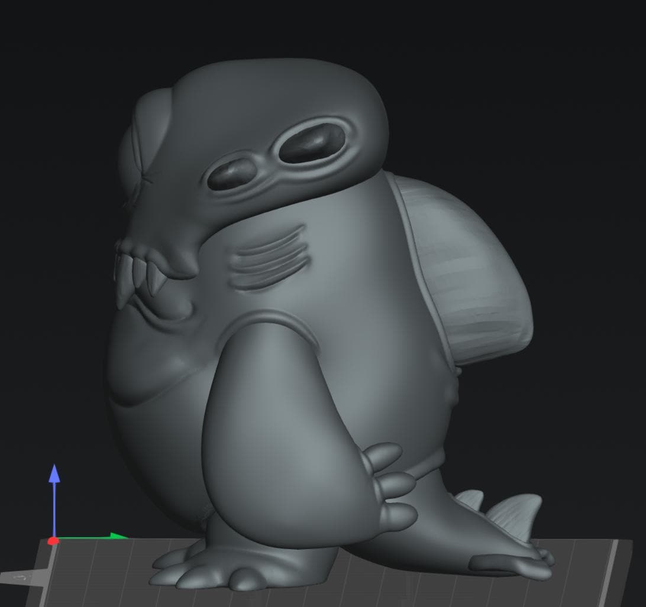Image resolution: width=646 pixels, height=607 pixels.
Task: Click the green Y-axis arrow
Action: (x=93, y=536)
